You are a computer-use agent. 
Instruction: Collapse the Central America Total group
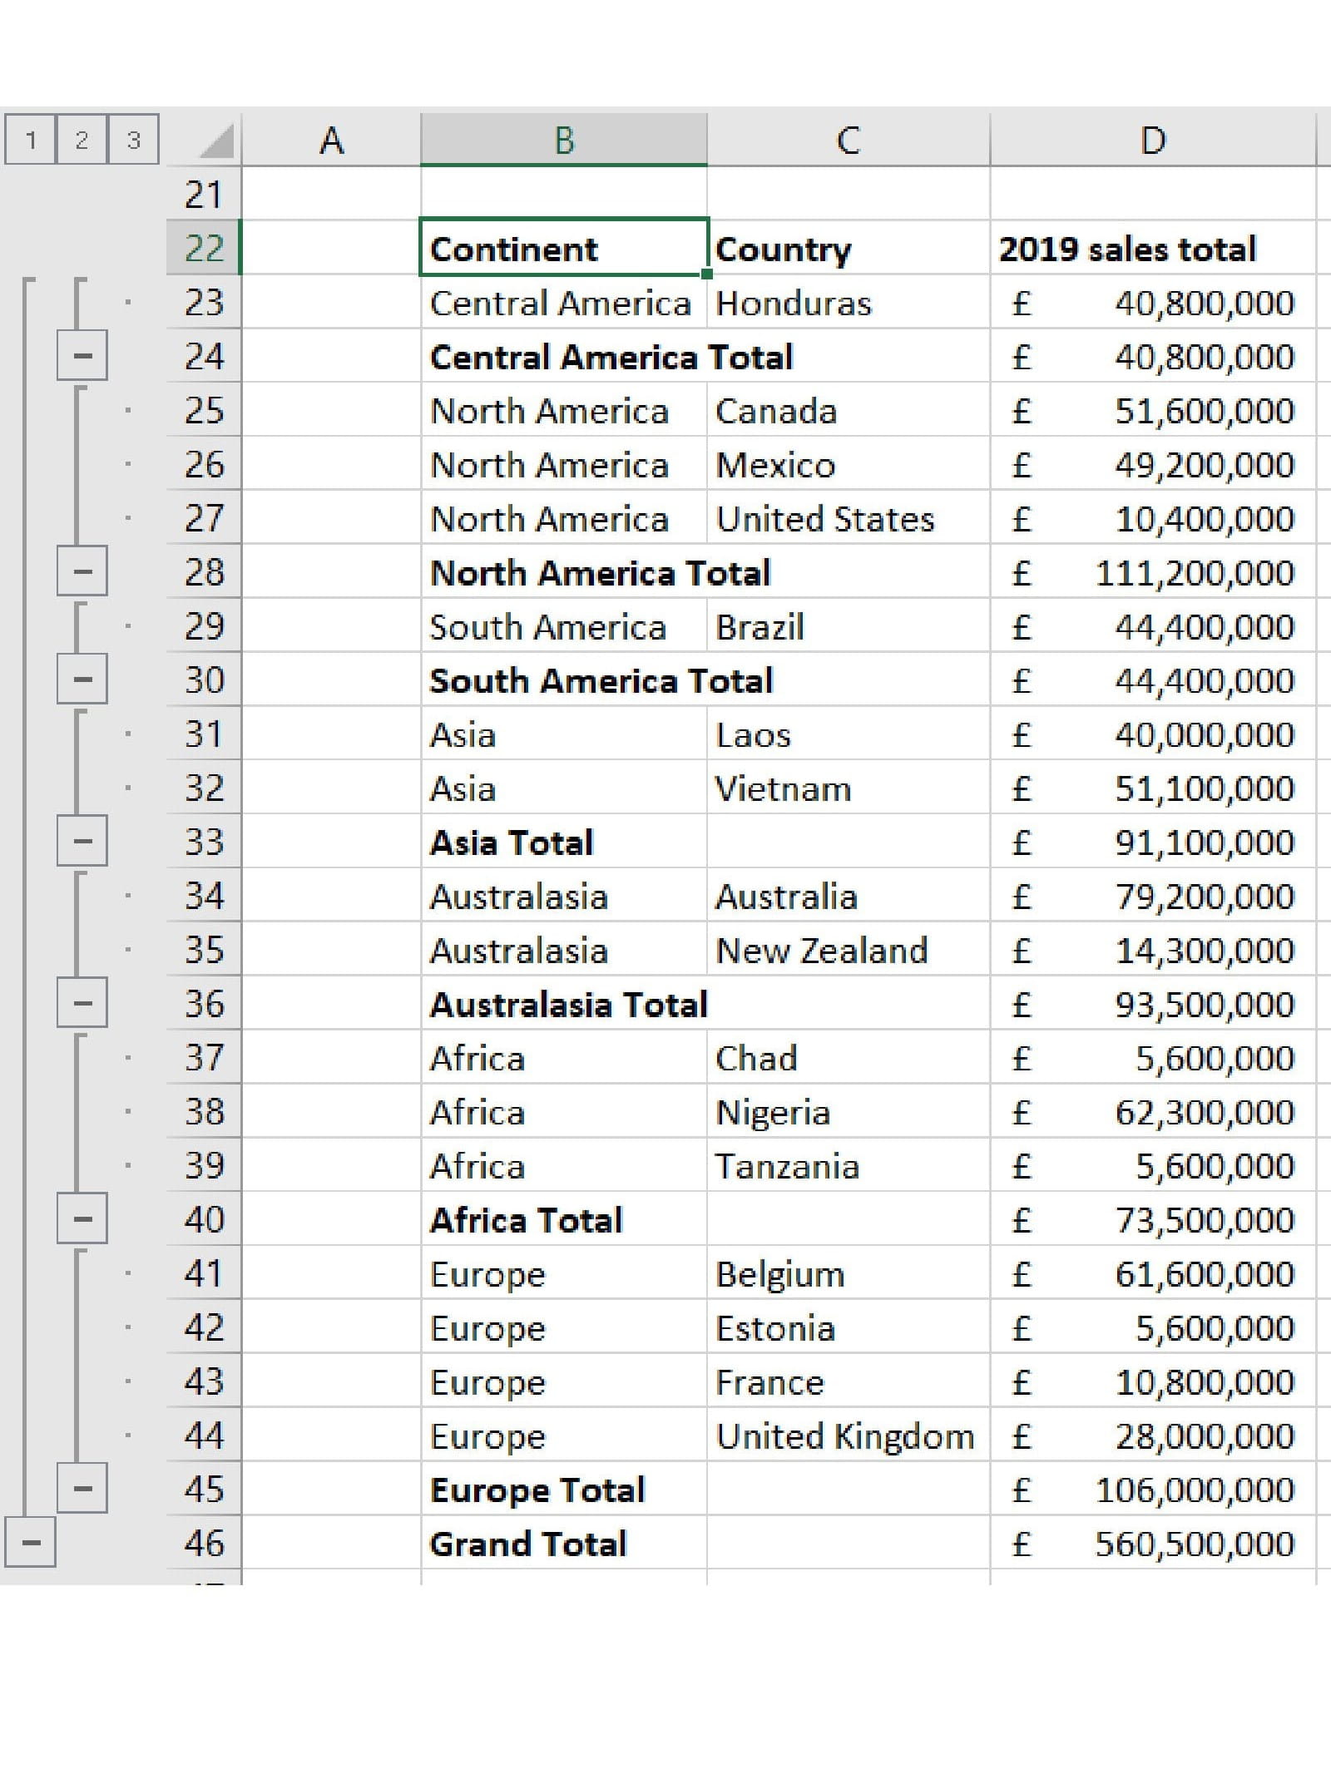(x=82, y=356)
